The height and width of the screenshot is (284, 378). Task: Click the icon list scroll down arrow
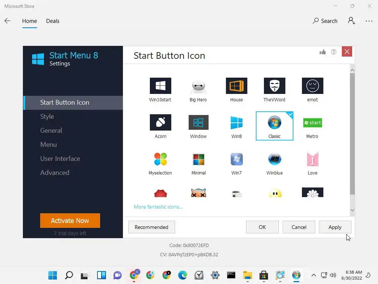pos(352,210)
